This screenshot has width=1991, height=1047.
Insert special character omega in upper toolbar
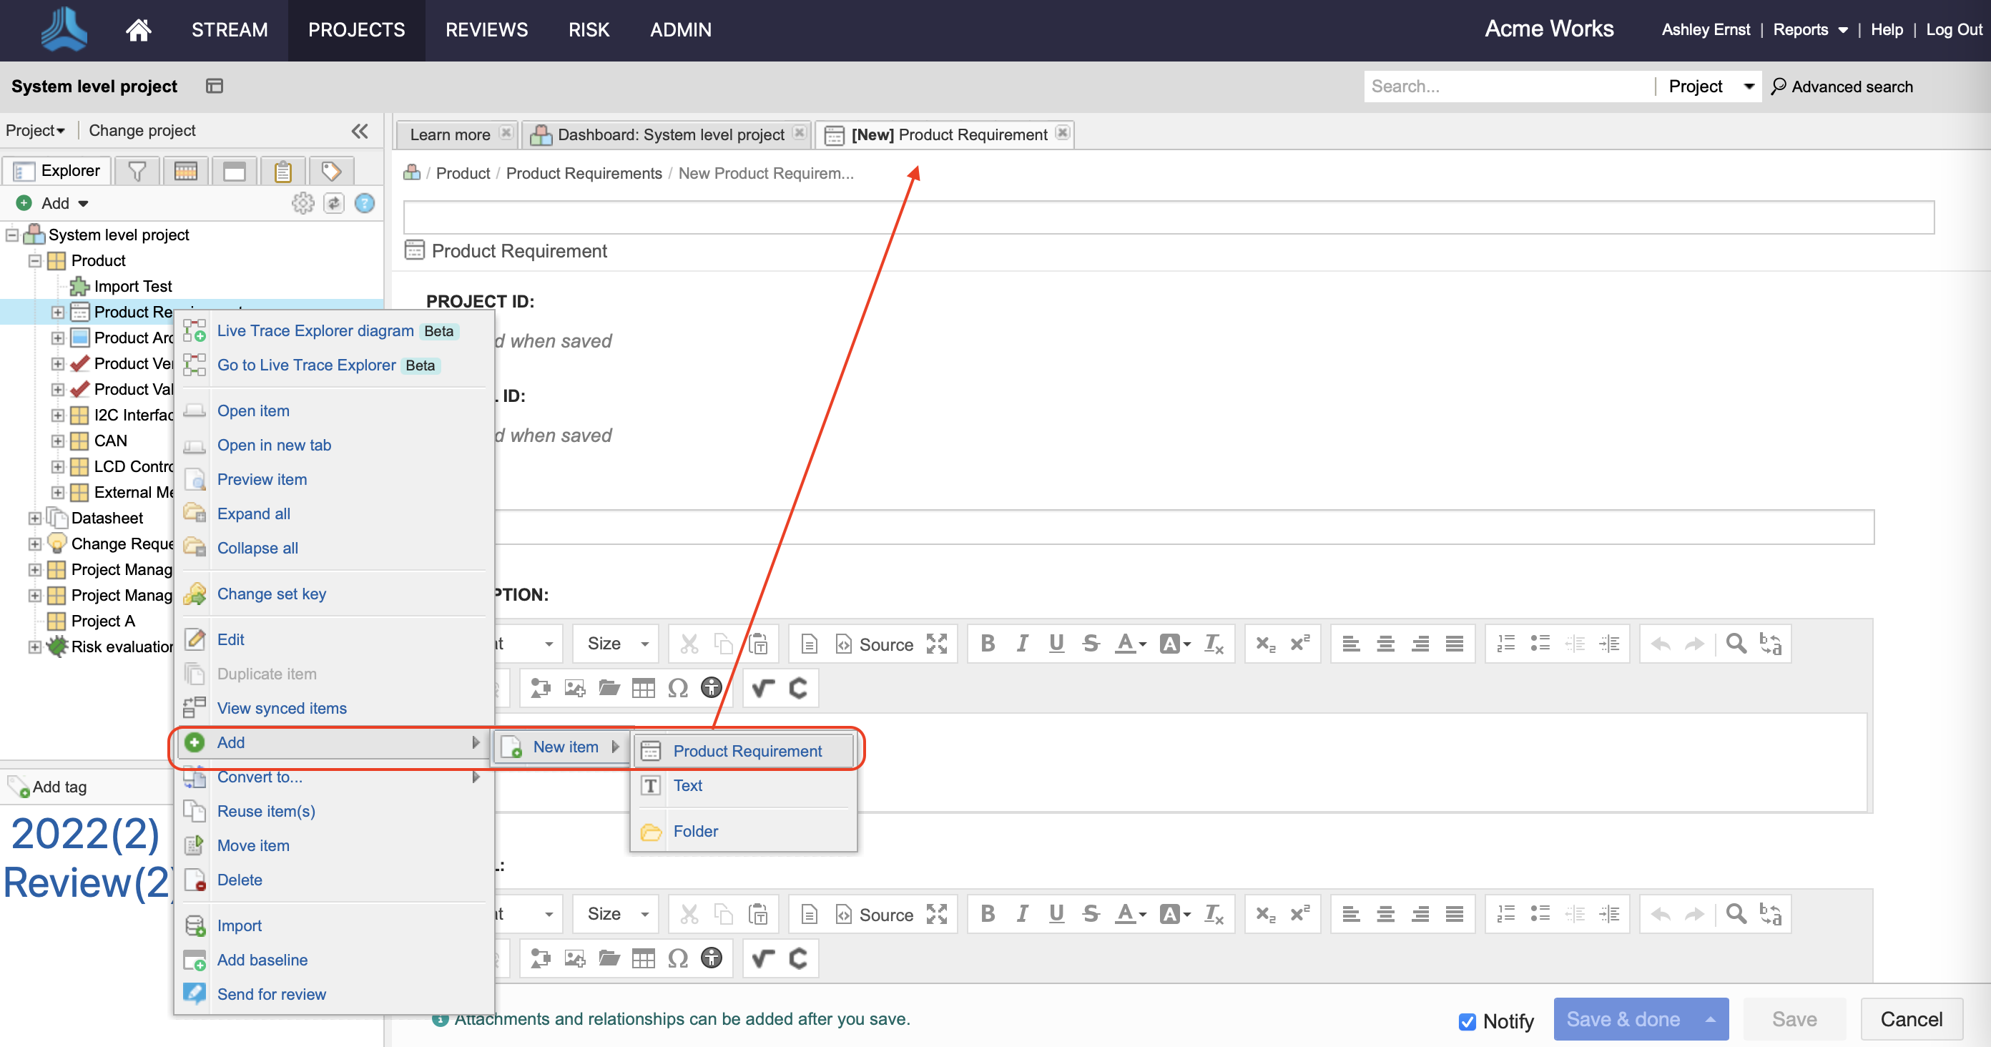(678, 688)
